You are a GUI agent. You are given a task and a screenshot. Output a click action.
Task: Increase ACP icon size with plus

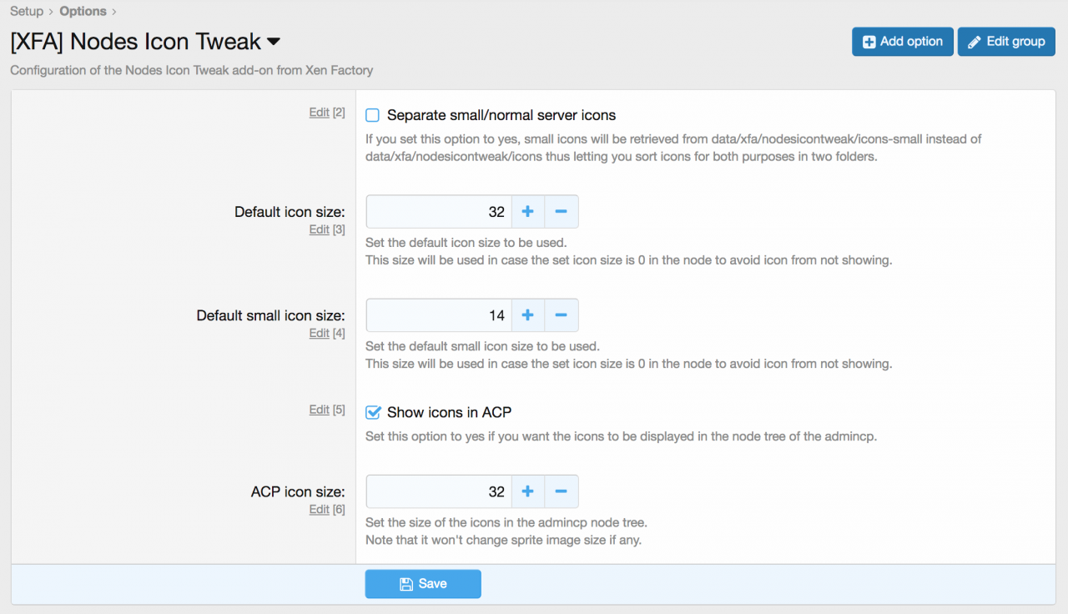pyautogui.click(x=527, y=492)
